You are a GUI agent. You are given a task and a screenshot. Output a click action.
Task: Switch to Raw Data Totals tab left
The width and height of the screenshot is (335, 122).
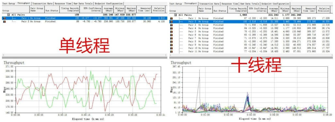[83, 4]
